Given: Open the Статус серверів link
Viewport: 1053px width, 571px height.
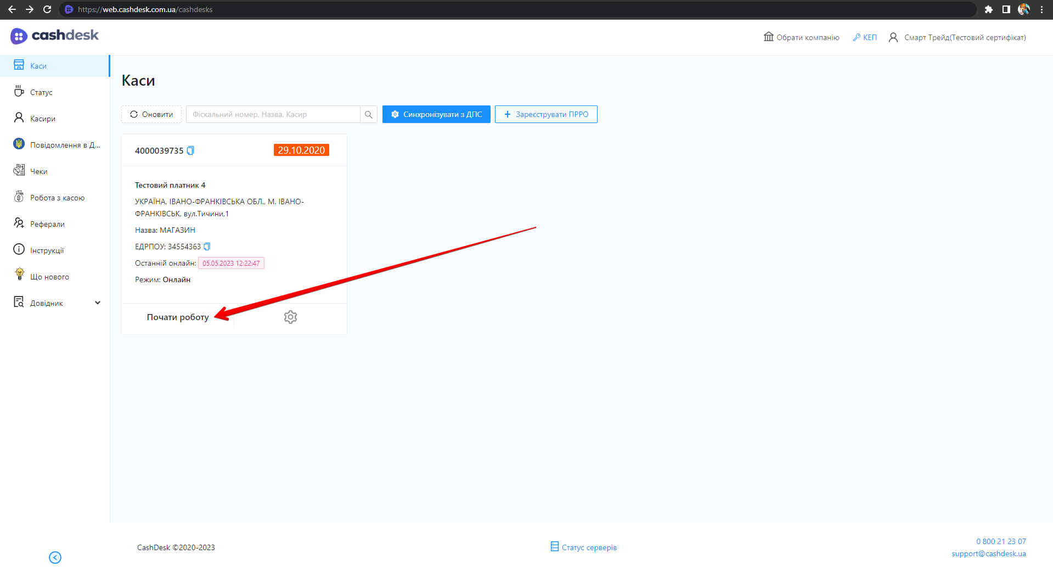Looking at the screenshot, I should pos(584,547).
